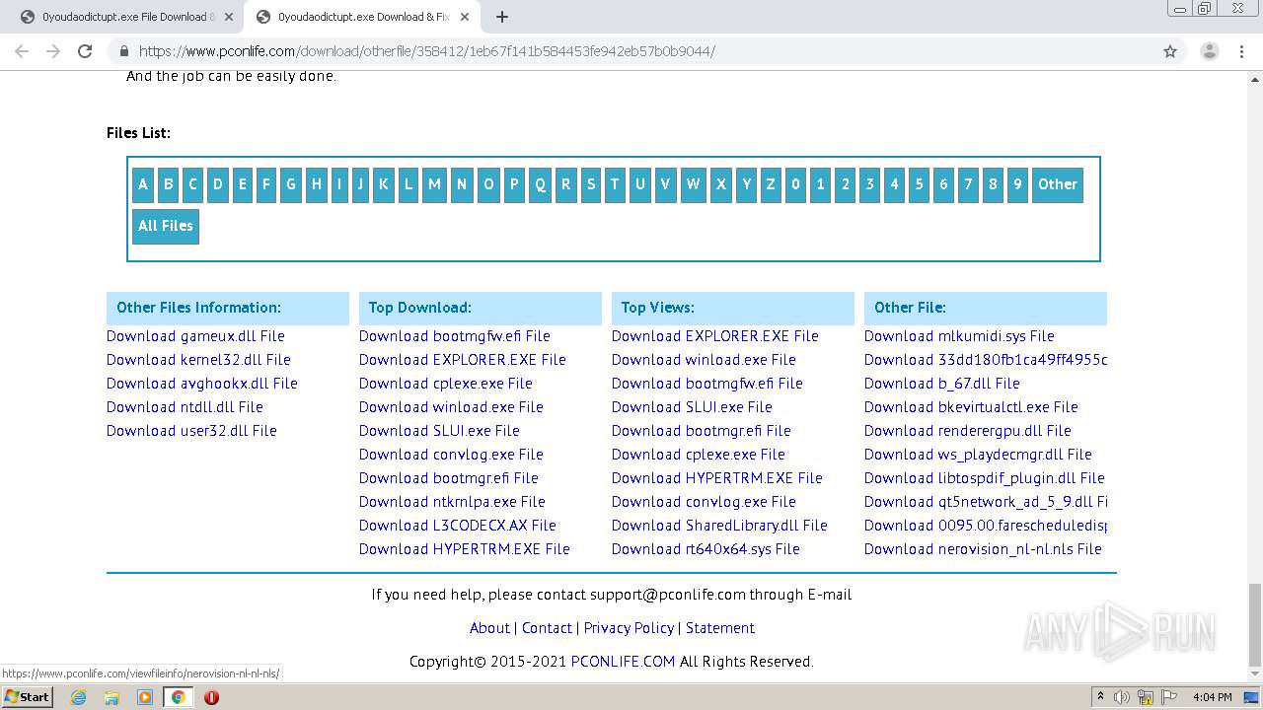
Task: Close the active Download & Fix tab
Action: coord(466,17)
